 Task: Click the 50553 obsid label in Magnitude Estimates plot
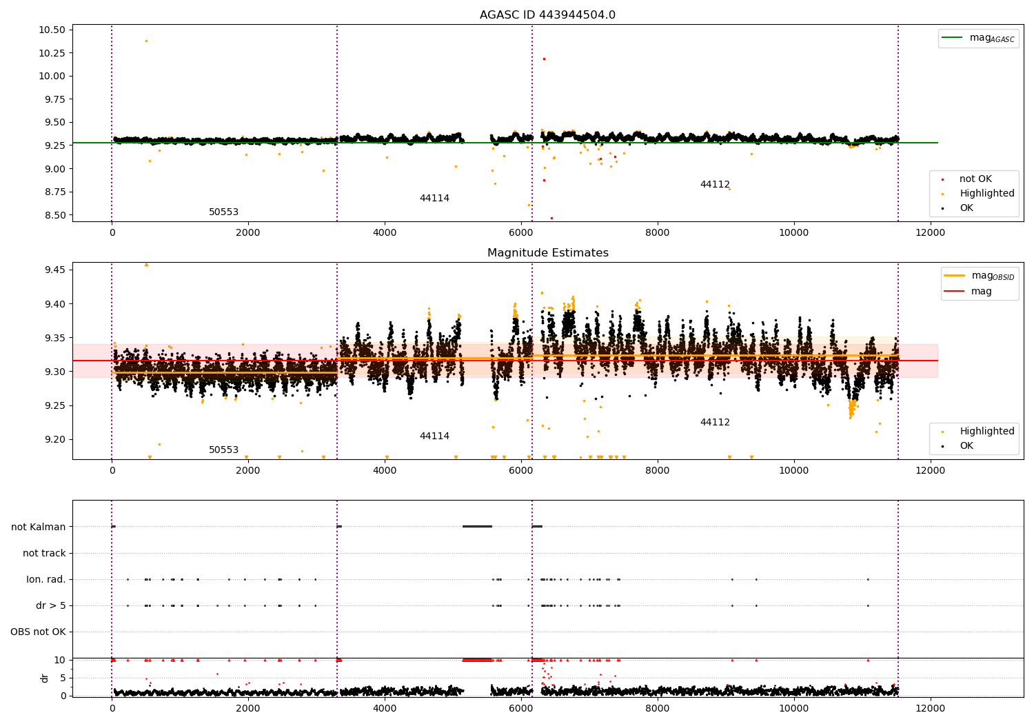223,450
